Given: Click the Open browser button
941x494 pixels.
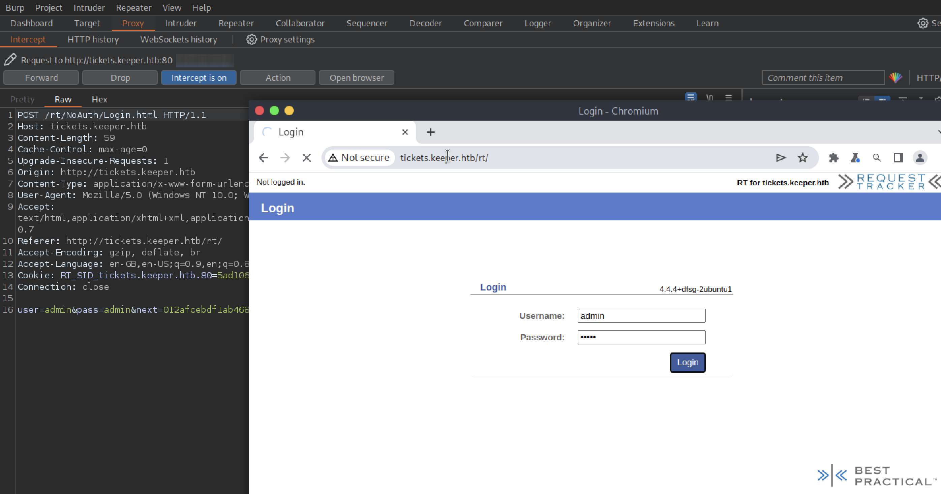Looking at the screenshot, I should click(357, 78).
